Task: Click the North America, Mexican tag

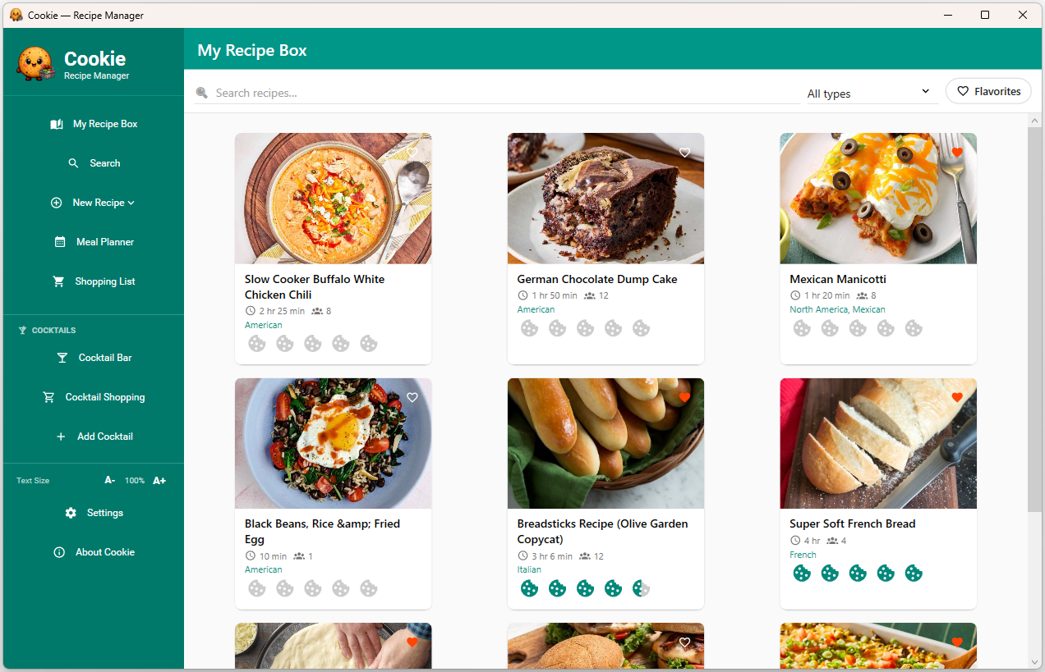Action: click(837, 309)
